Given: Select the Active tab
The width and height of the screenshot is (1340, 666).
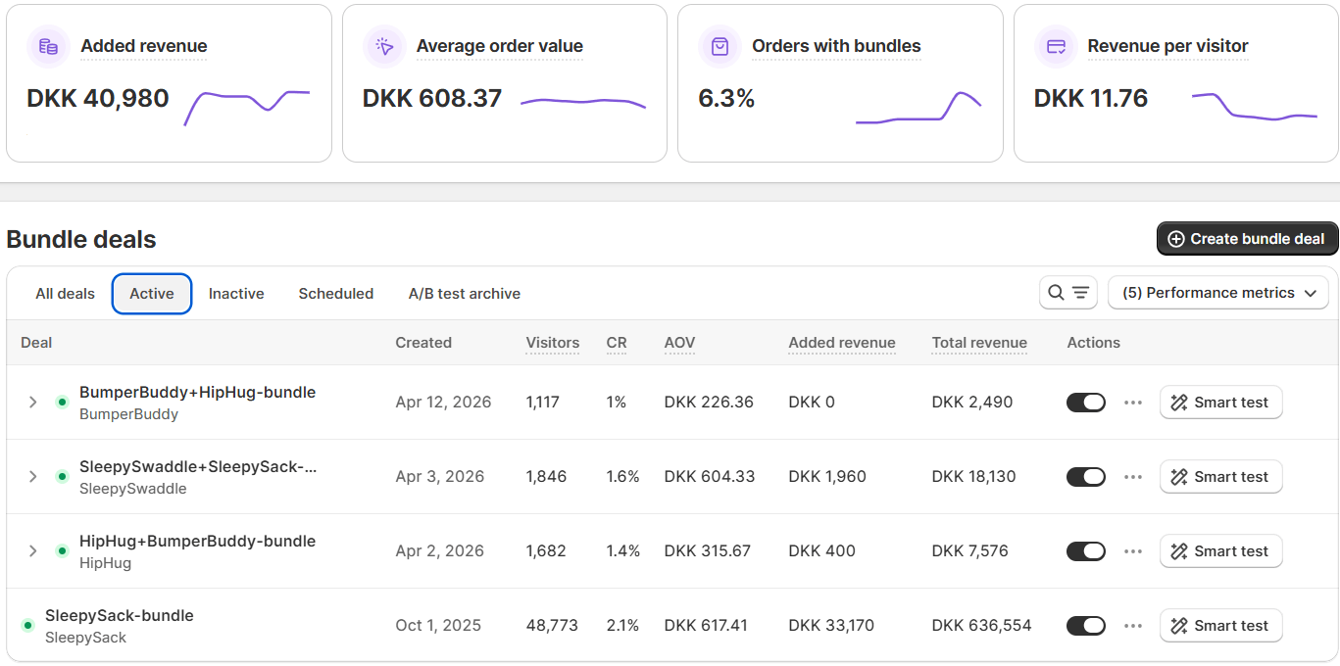Looking at the screenshot, I should (x=152, y=294).
